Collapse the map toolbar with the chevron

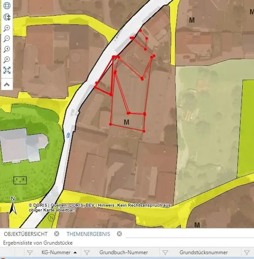coord(7,85)
